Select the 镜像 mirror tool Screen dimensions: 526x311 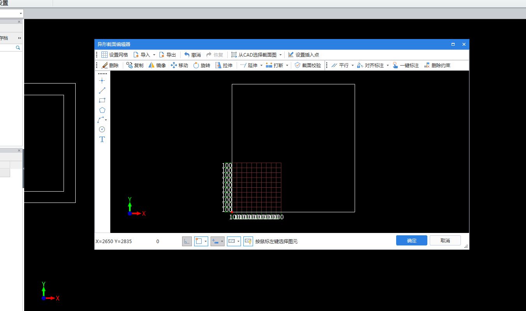(157, 65)
